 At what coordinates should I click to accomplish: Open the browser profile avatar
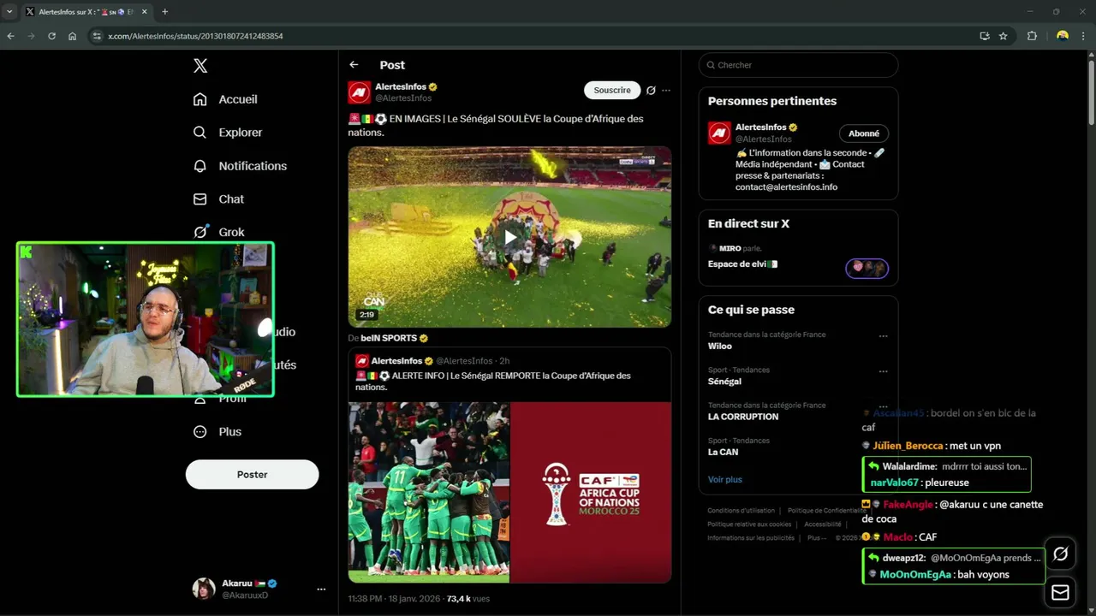tap(1063, 36)
